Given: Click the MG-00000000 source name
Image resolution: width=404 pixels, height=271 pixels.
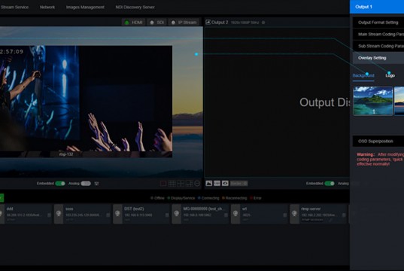Looking at the screenshot, I should pyautogui.click(x=204, y=209).
